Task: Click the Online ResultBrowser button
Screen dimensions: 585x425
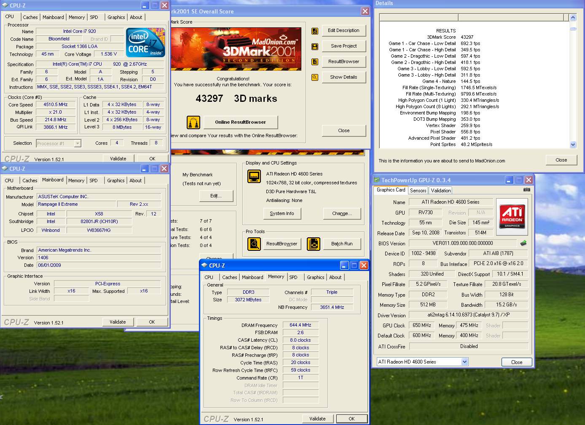Action: 241,122
